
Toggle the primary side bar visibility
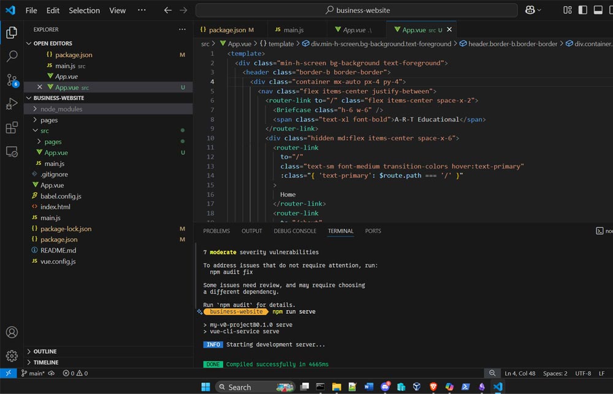[582, 10]
